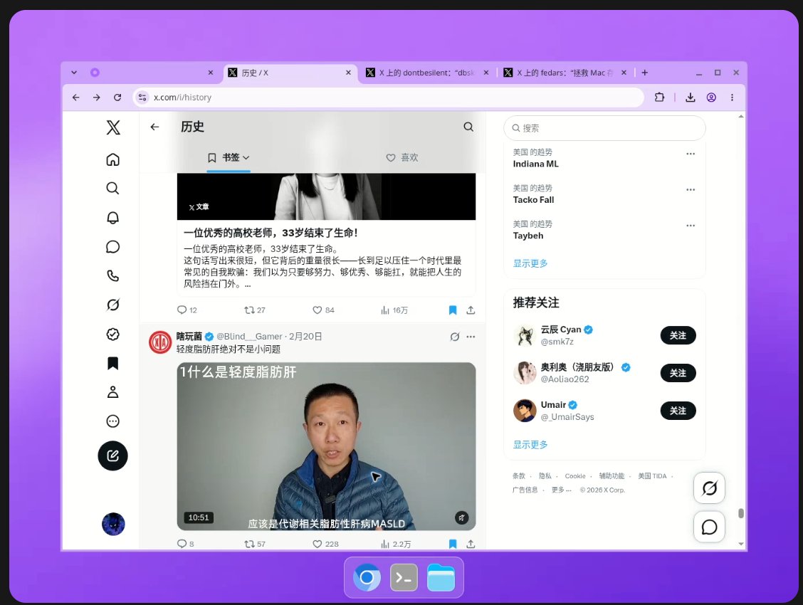803x605 pixels.
Task: Remove bookmark on the video post
Action: [x=453, y=544]
